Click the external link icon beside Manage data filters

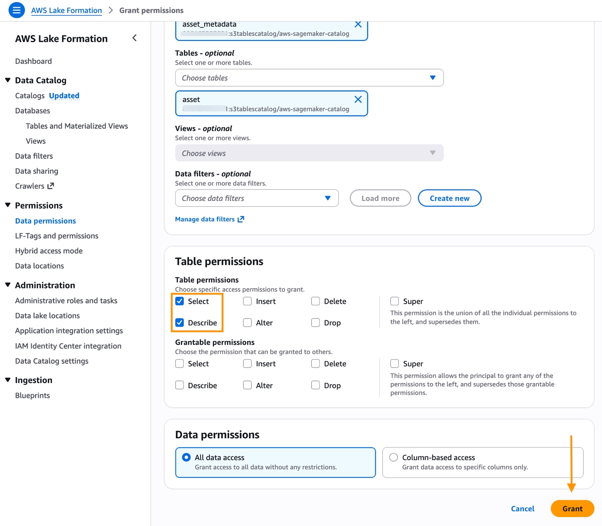pyautogui.click(x=240, y=219)
